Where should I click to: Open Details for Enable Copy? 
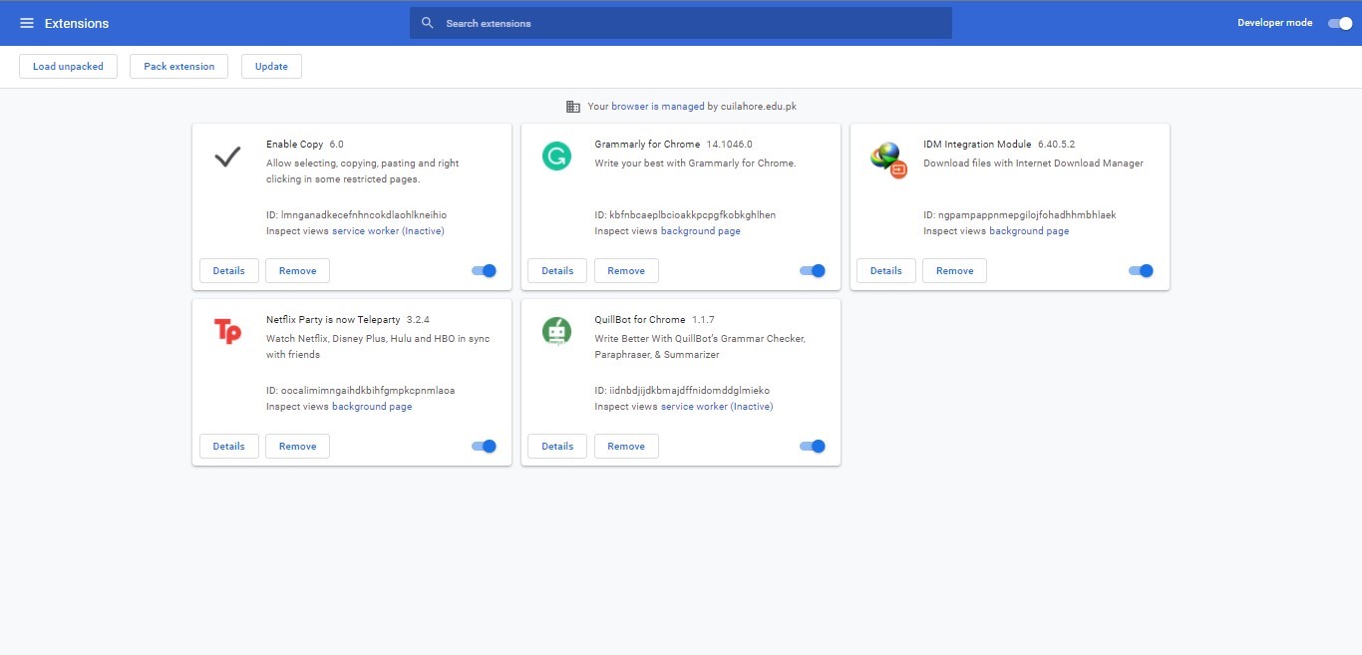click(229, 271)
